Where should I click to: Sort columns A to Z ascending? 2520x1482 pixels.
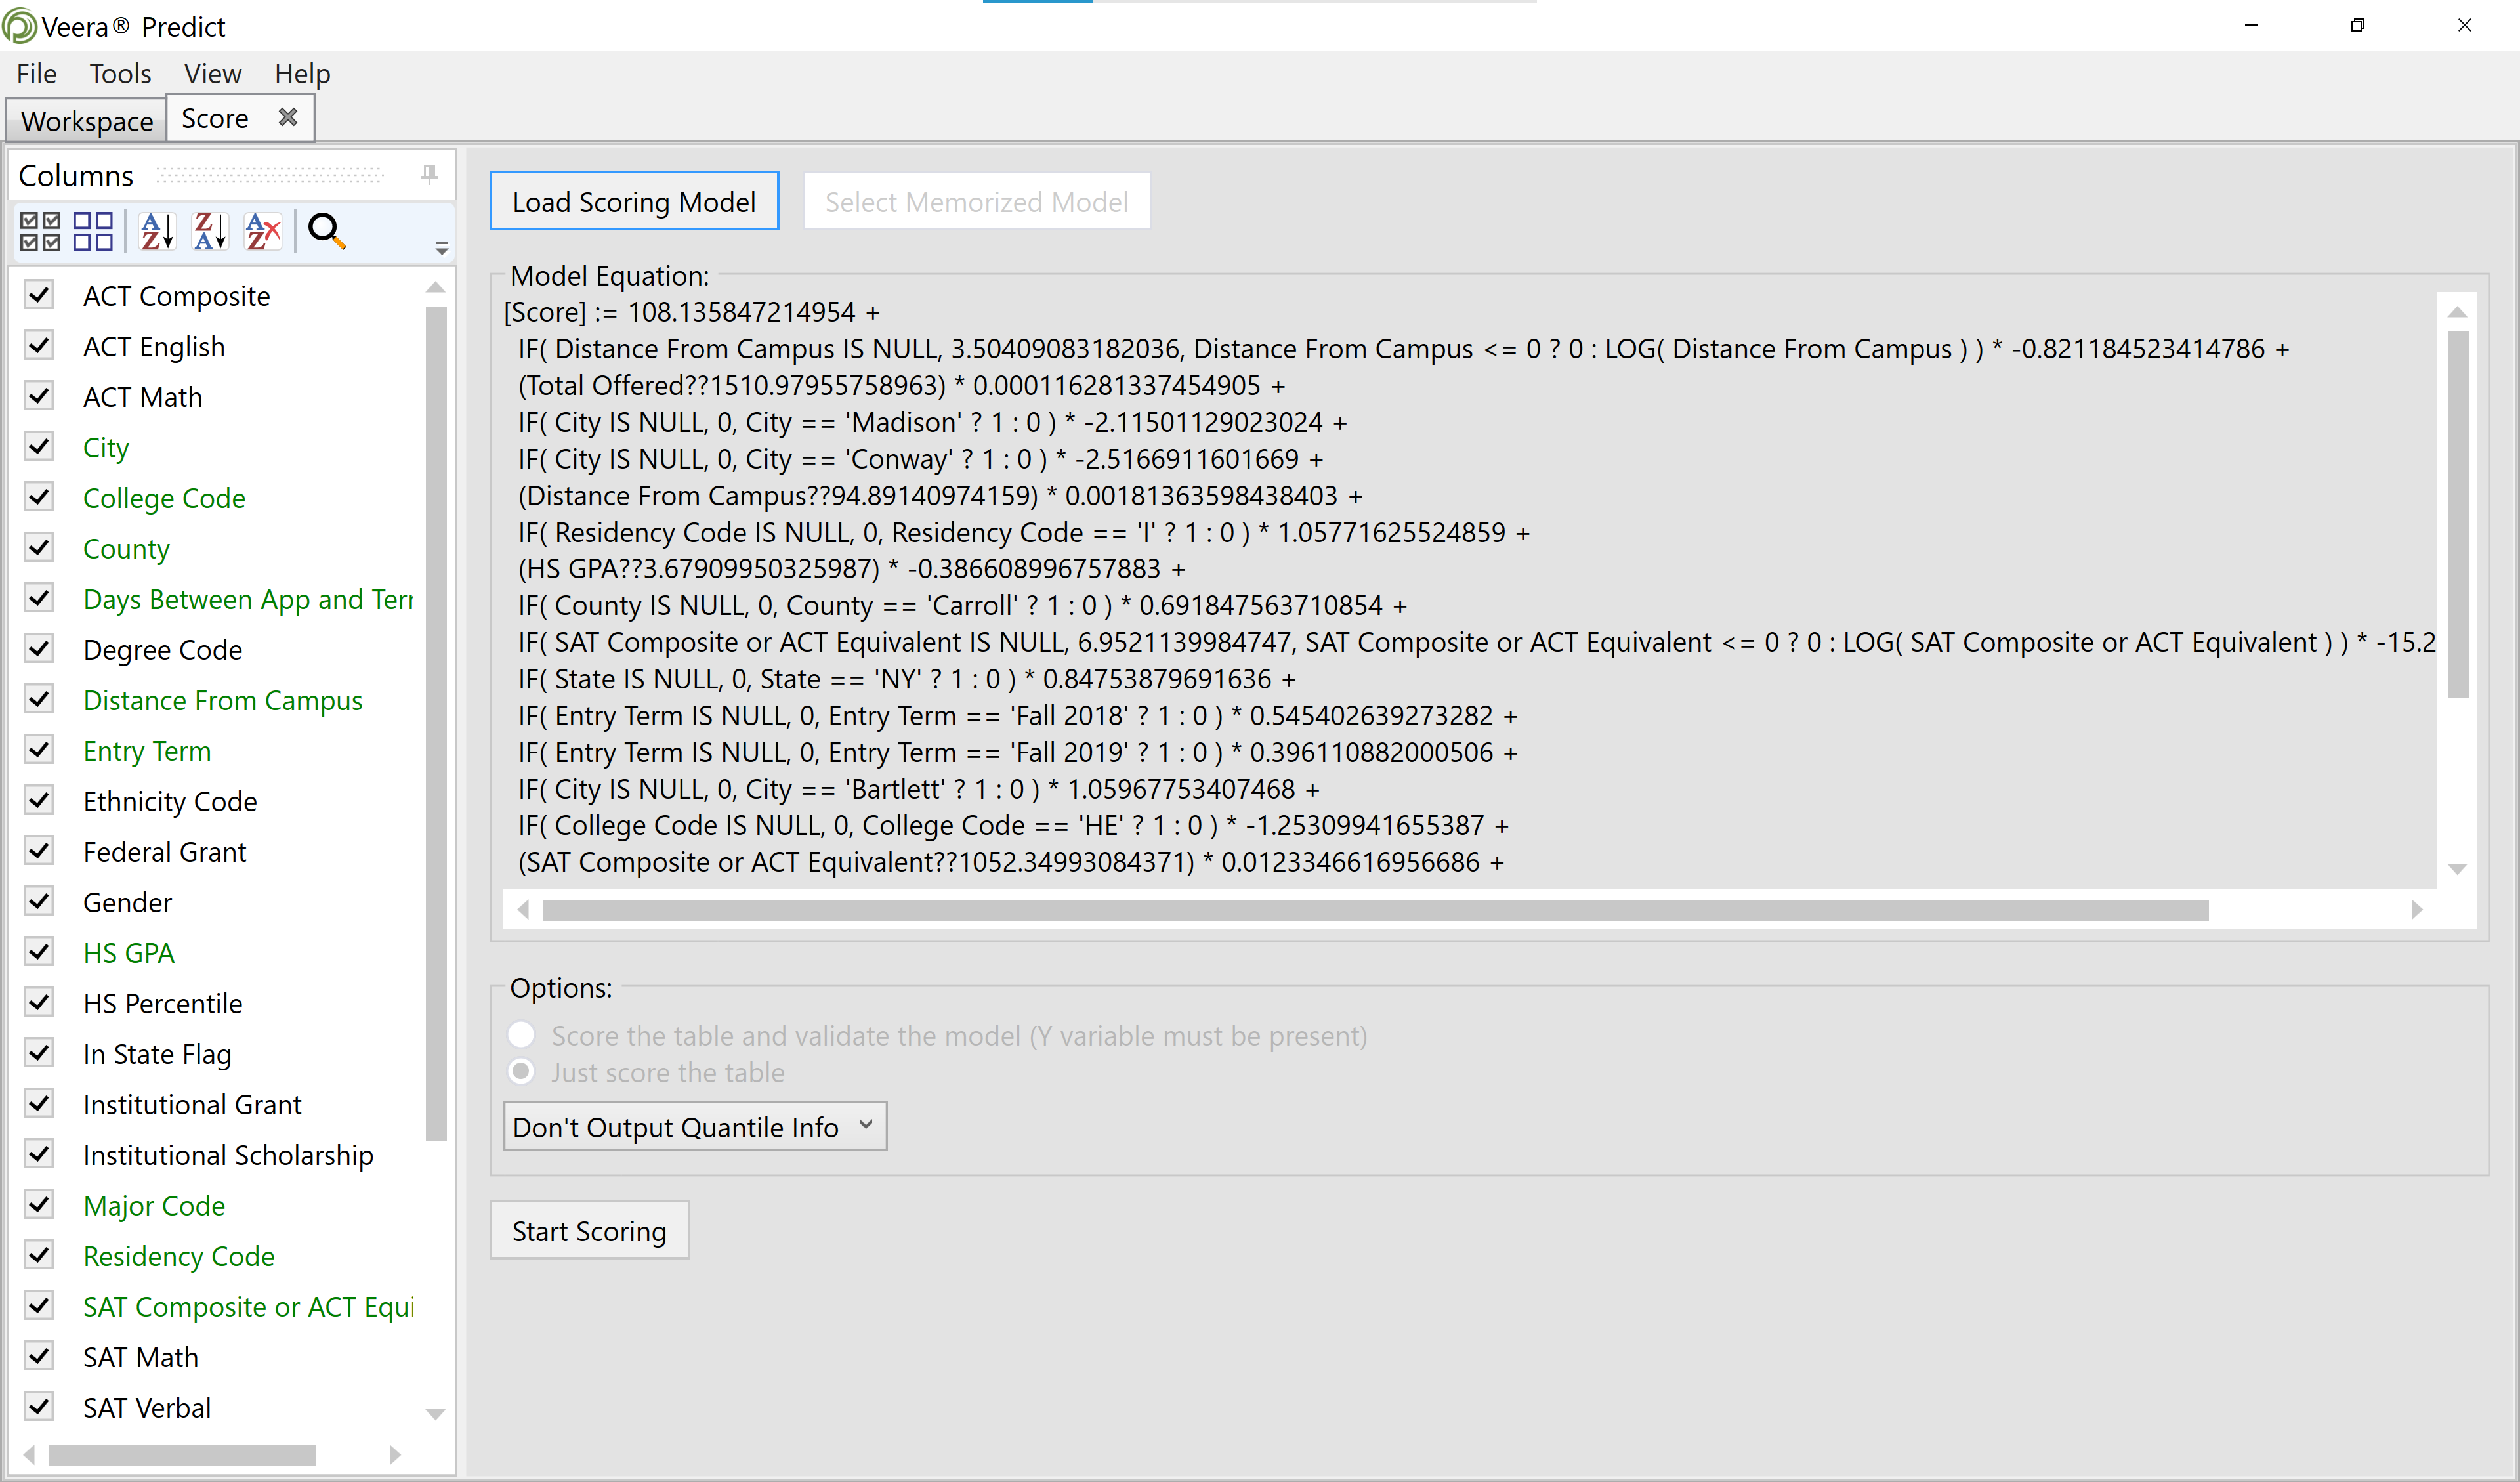[x=157, y=231]
